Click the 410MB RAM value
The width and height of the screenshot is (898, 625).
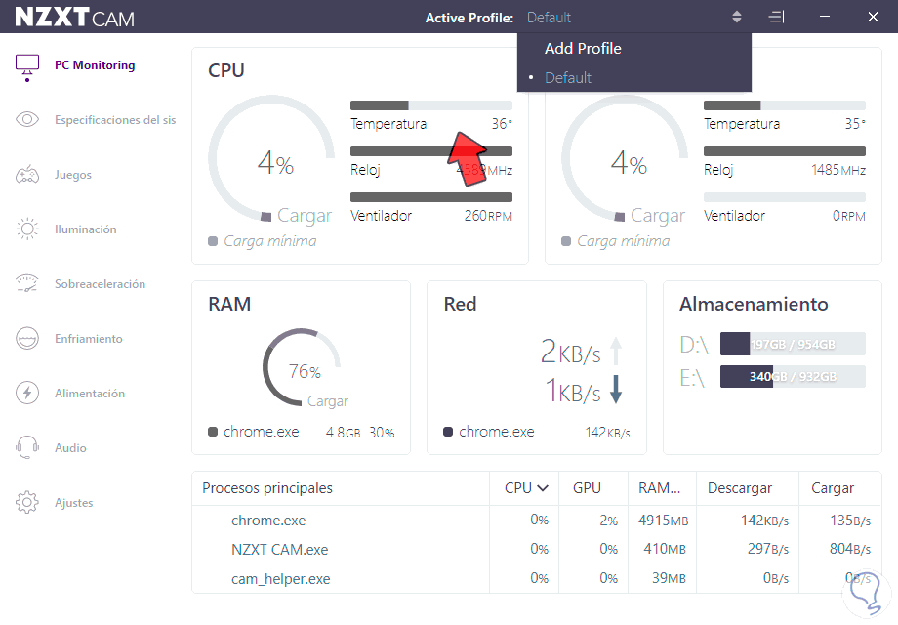point(665,549)
